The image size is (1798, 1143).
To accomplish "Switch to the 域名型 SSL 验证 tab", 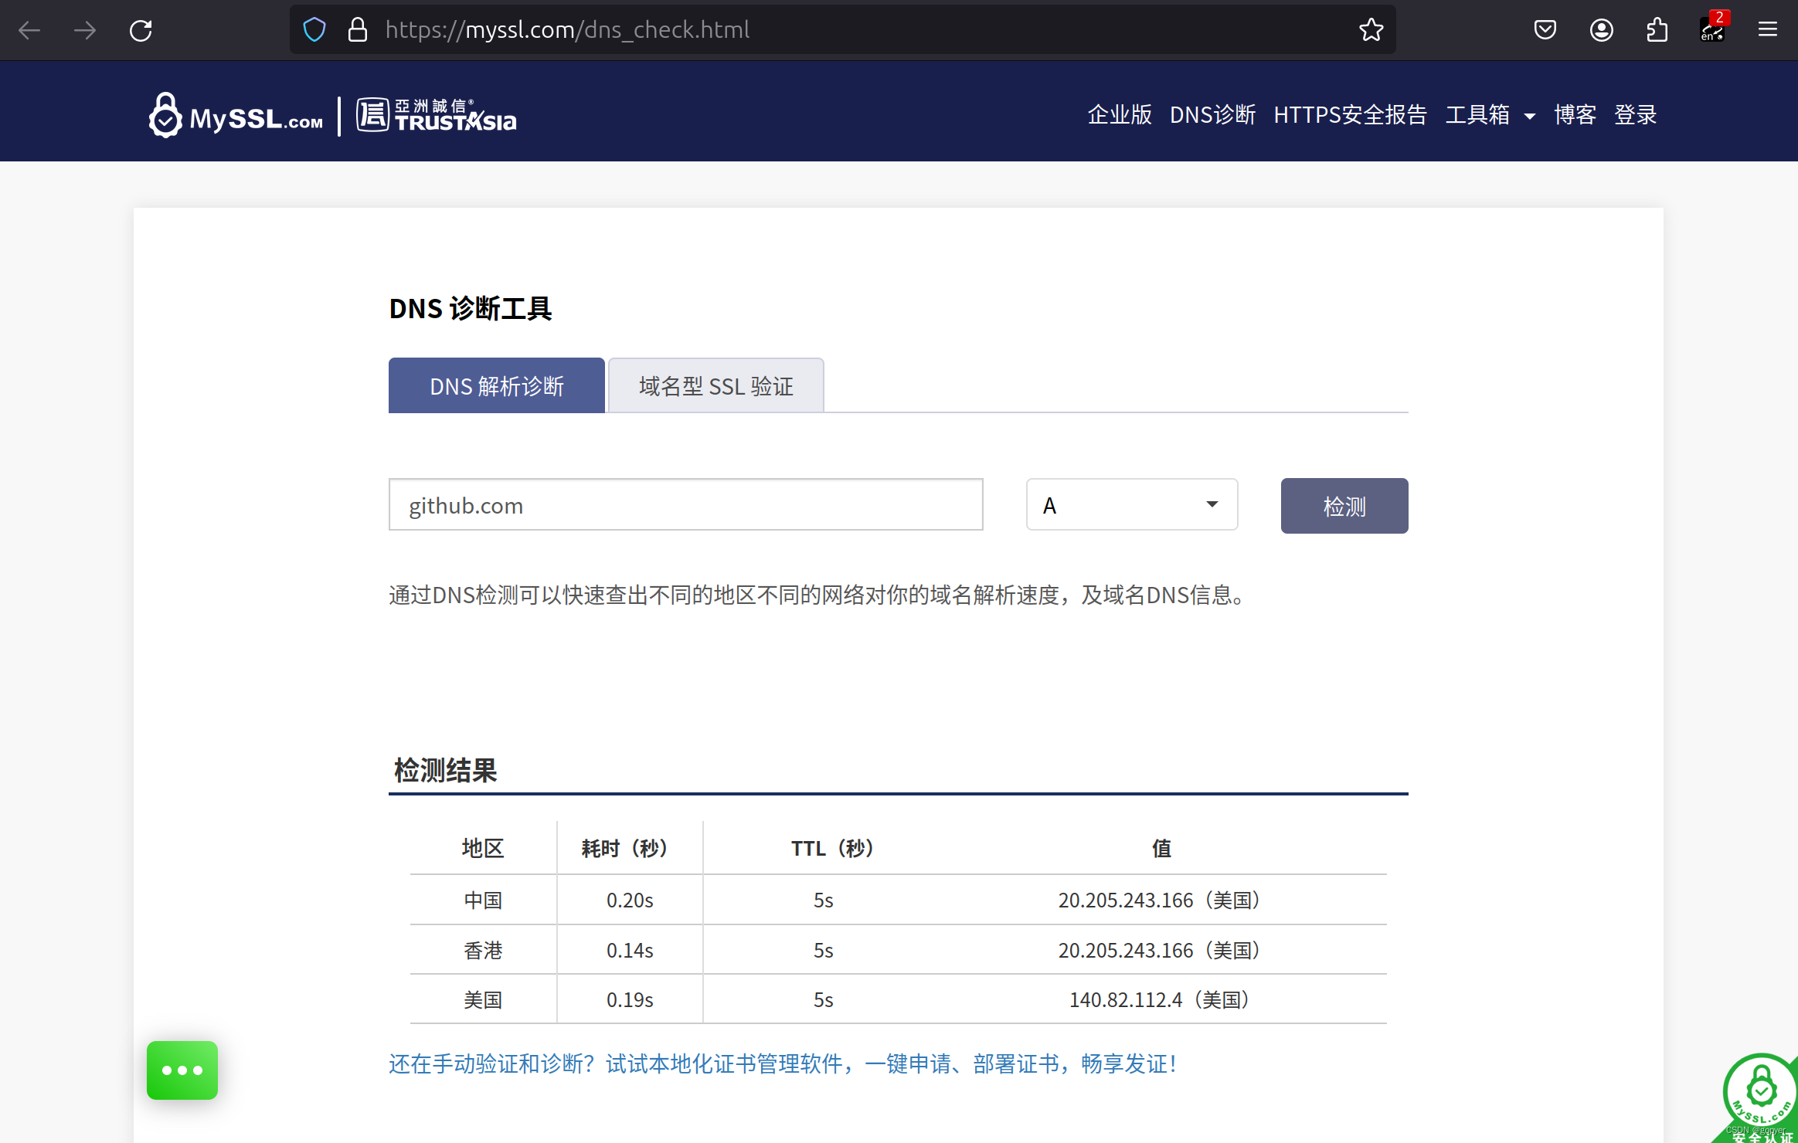I will 715,385.
